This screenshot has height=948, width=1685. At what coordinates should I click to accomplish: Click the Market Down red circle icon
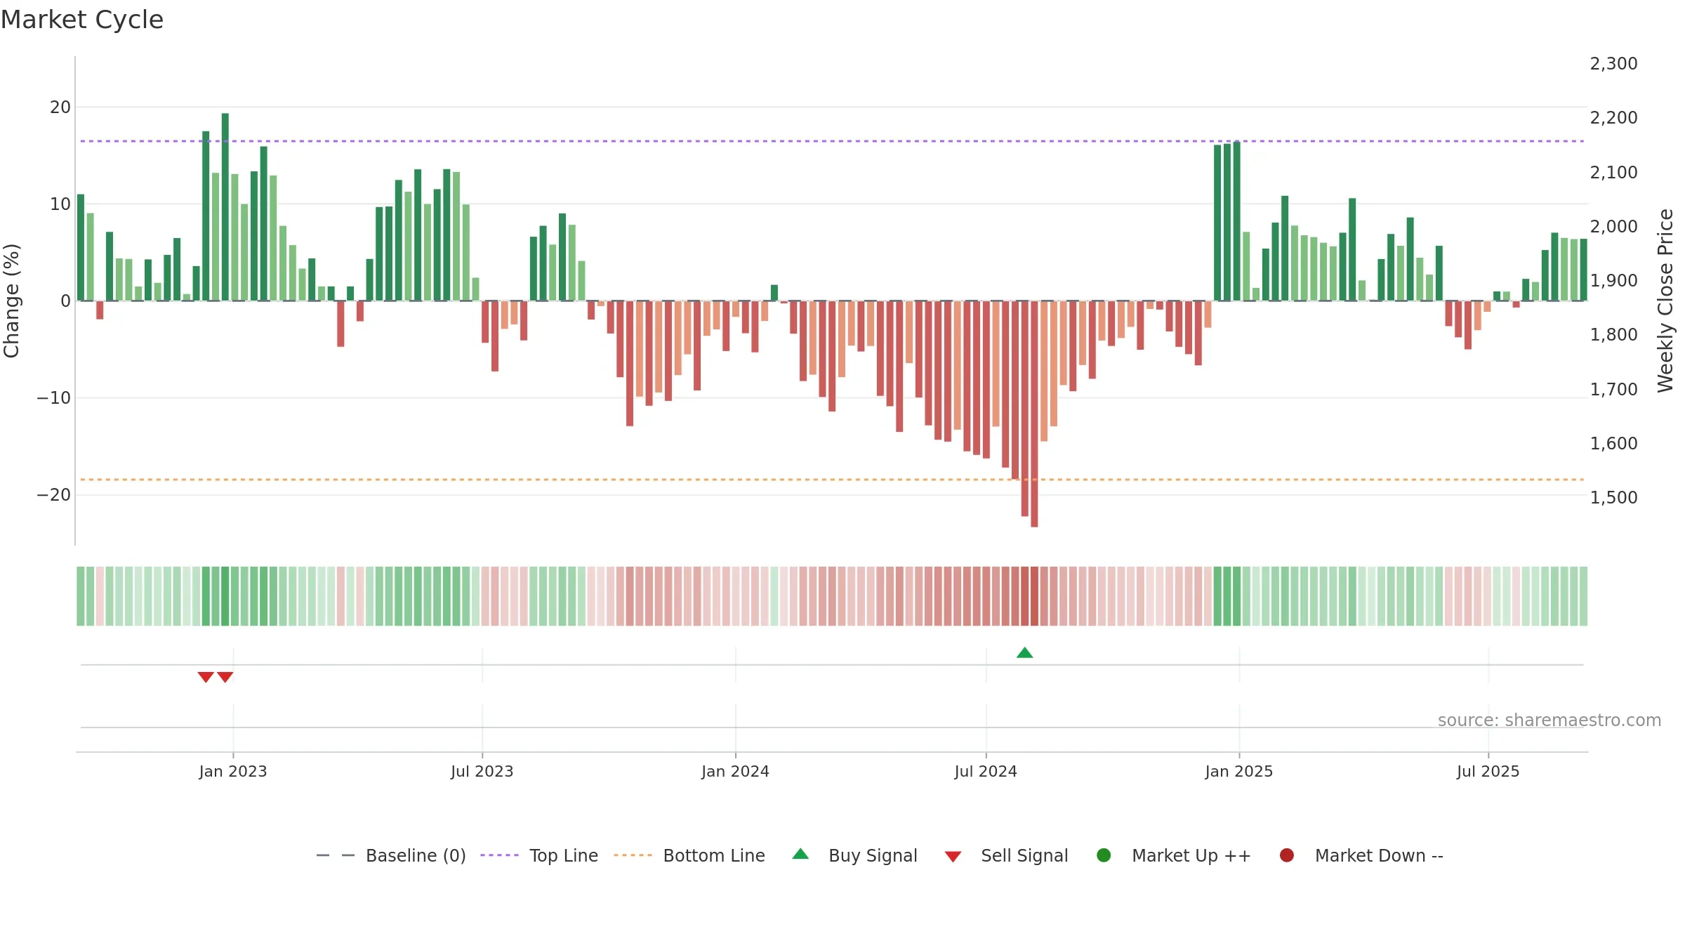click(x=1287, y=855)
